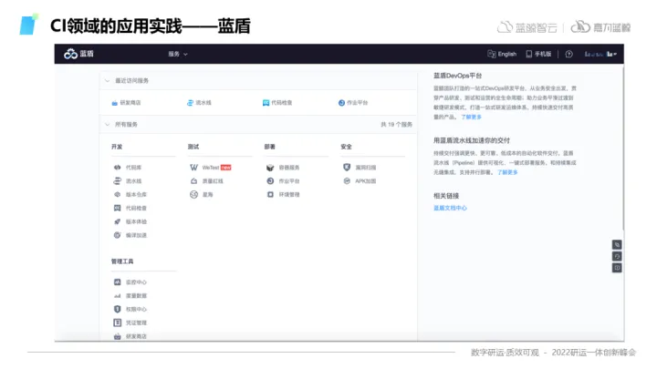Click the 质量红线 icon under 测试
The width and height of the screenshot is (657, 369).
pyautogui.click(x=193, y=180)
